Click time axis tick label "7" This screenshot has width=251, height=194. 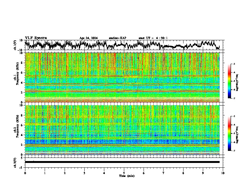pyautogui.click(x=164, y=173)
